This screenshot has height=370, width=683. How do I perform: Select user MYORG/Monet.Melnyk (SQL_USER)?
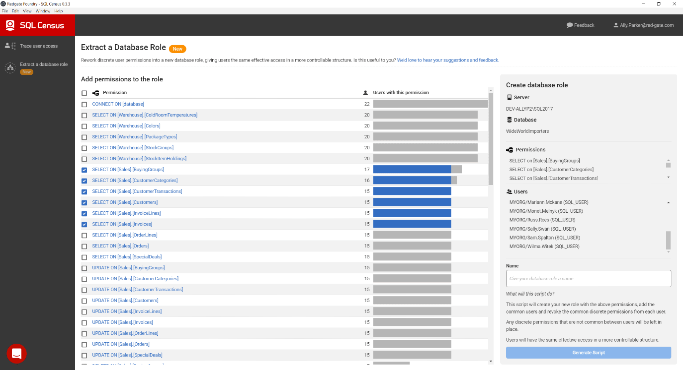coord(546,211)
